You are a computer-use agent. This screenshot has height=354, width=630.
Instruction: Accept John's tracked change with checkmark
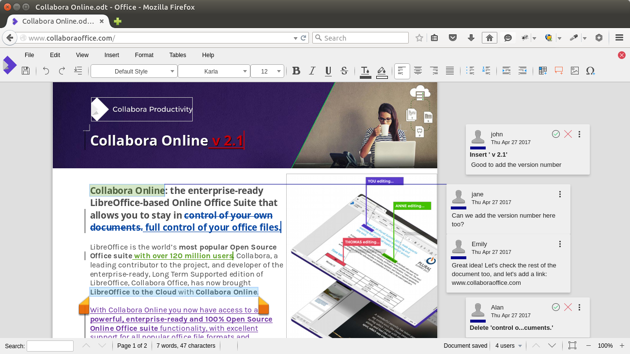click(x=556, y=134)
